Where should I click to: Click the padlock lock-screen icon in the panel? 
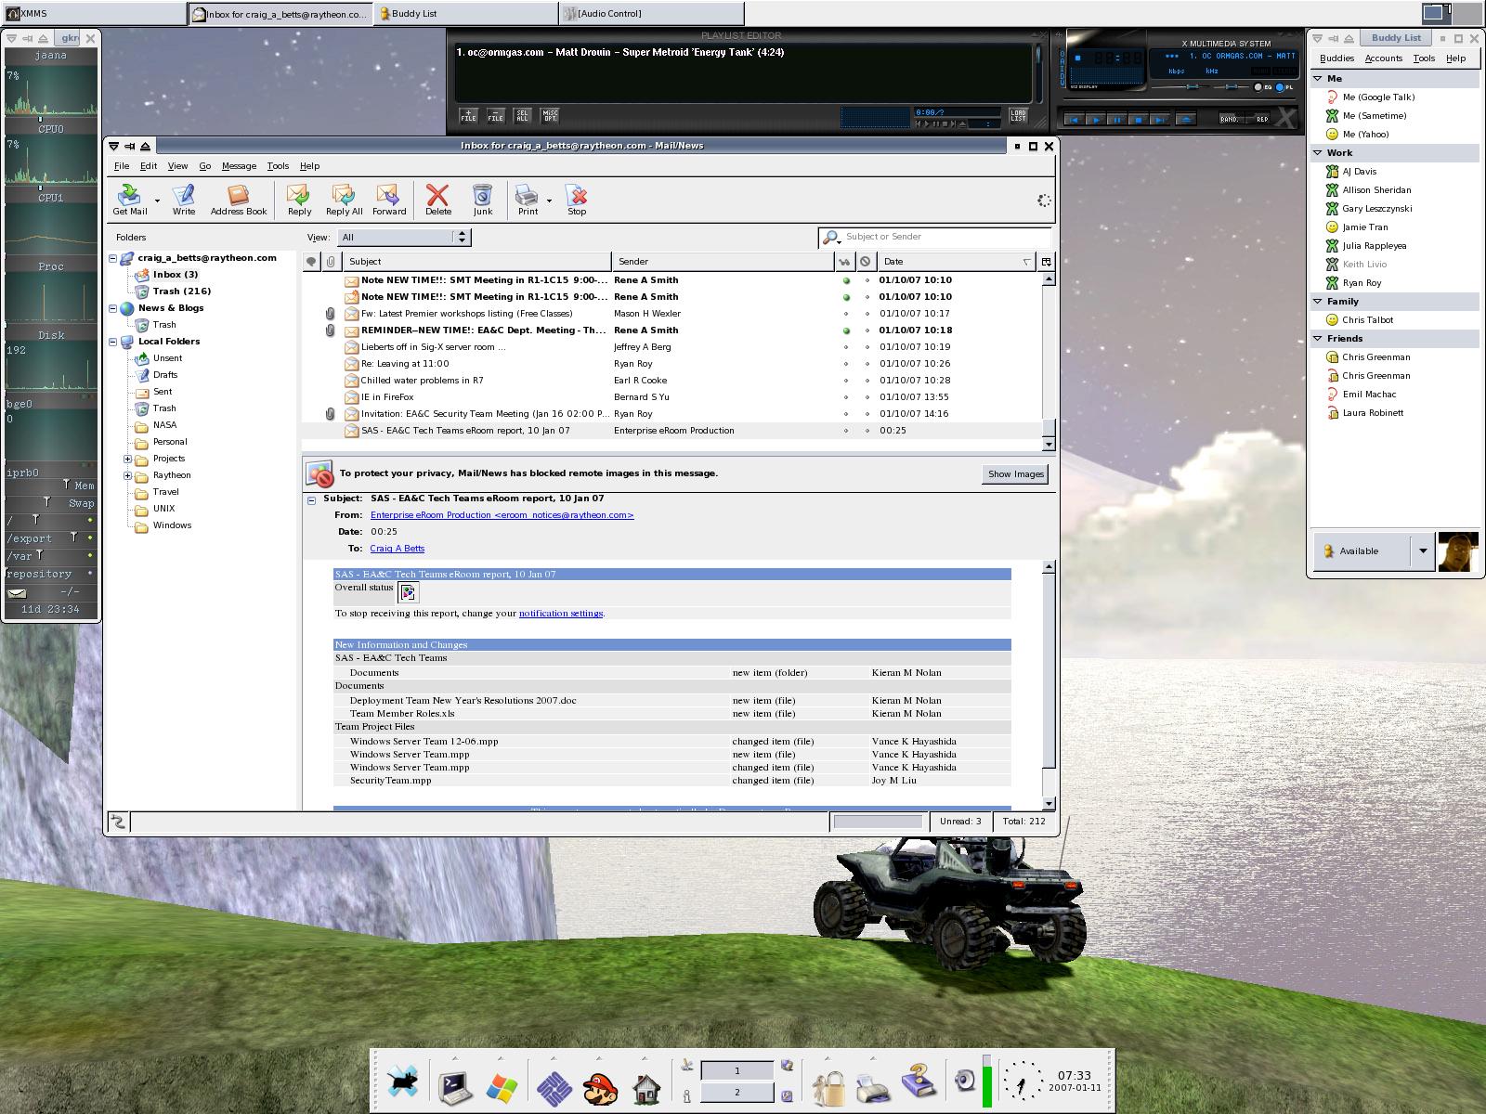[x=827, y=1086]
